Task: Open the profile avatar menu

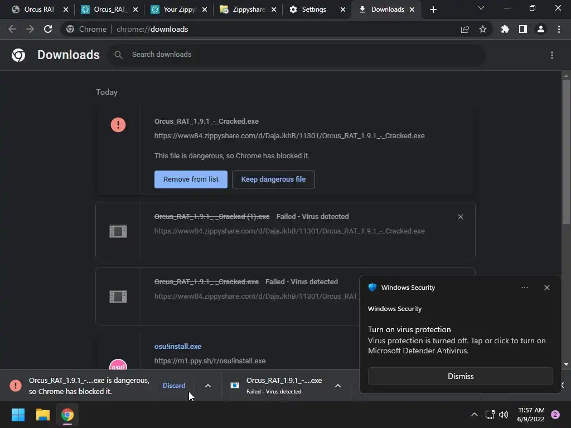Action: pos(541,29)
